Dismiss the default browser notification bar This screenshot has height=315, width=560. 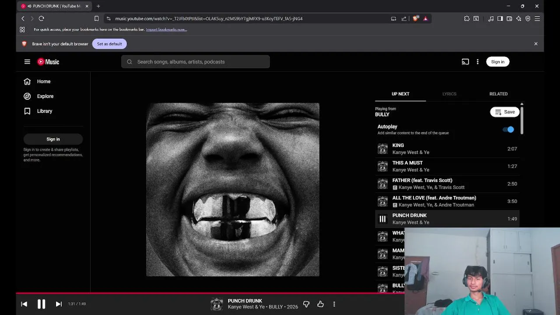(535, 44)
